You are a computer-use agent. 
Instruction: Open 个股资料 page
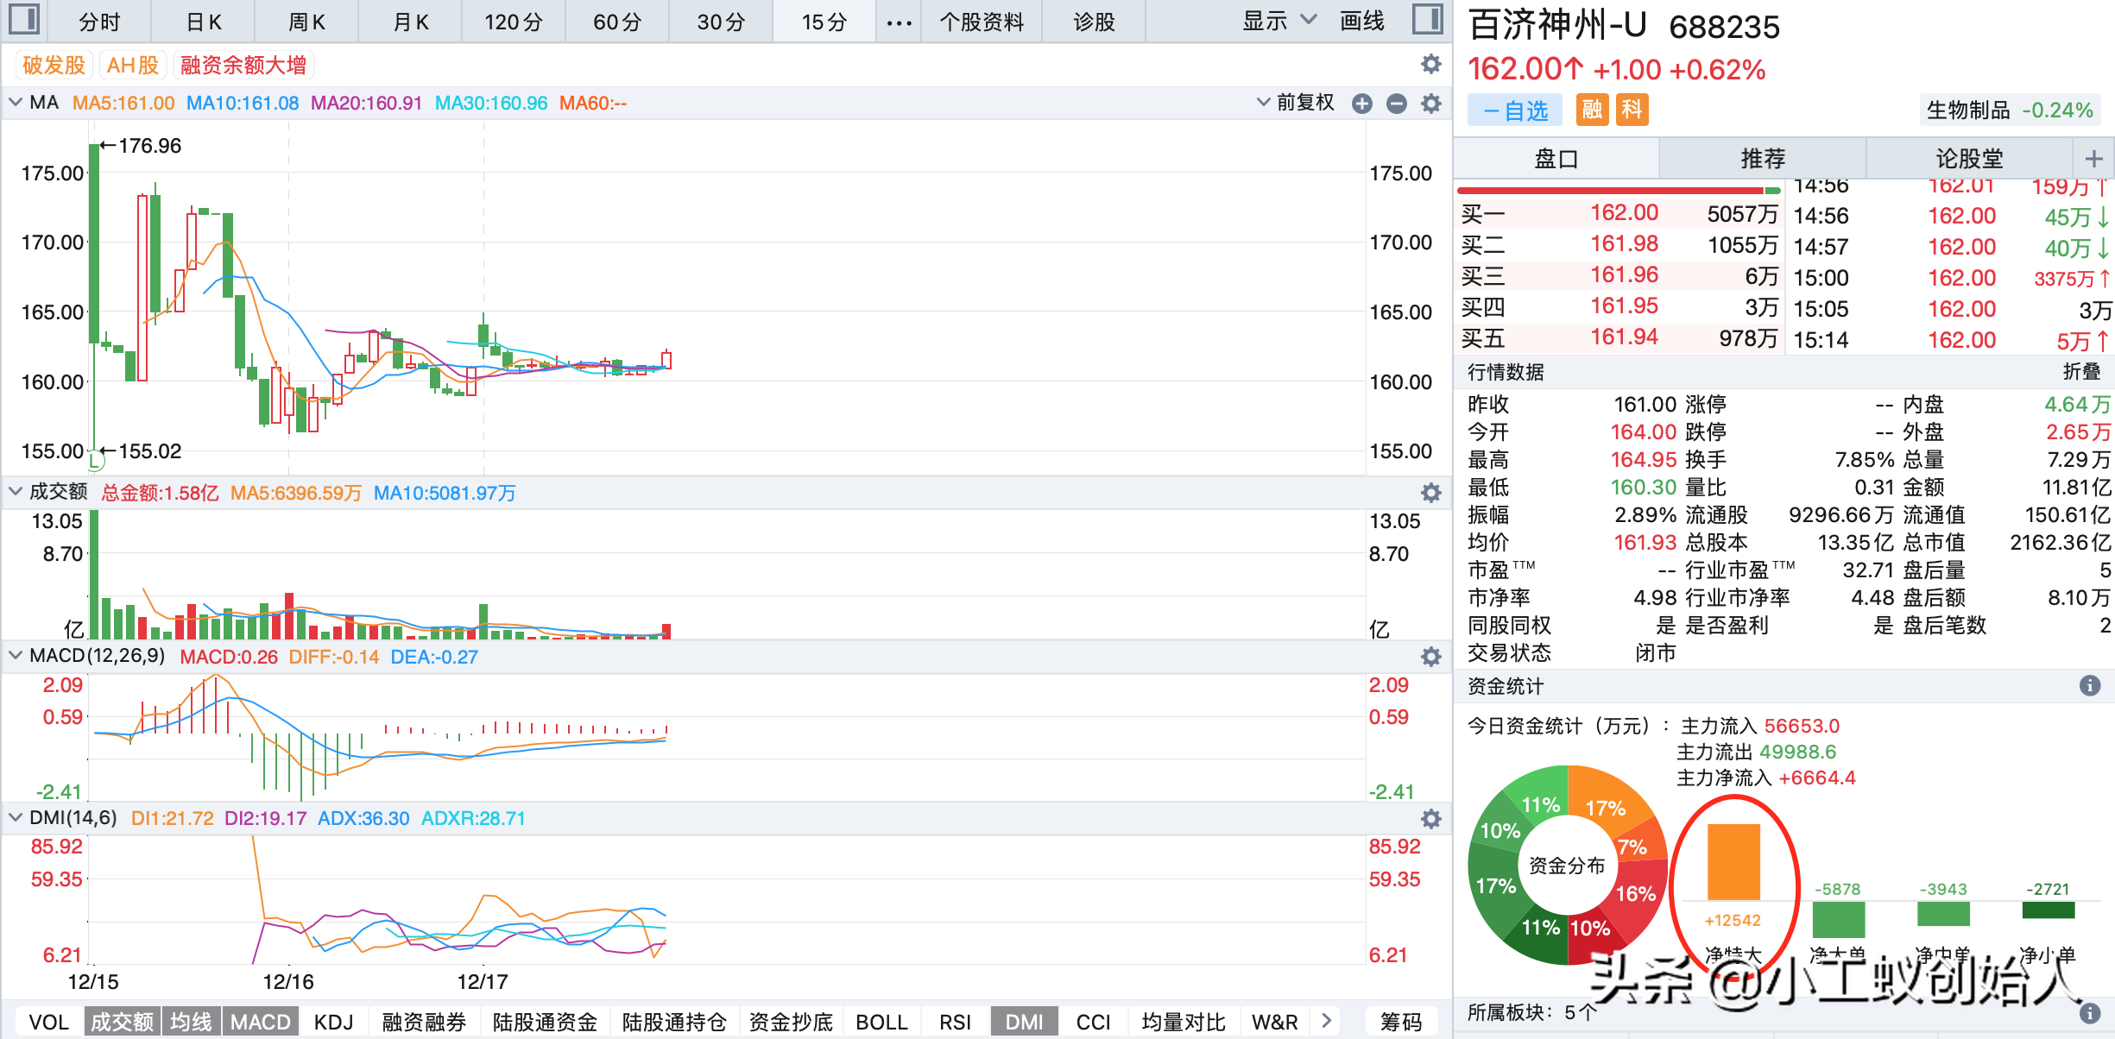(x=982, y=22)
